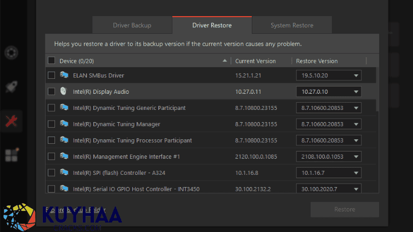The height and width of the screenshot is (232, 413).
Task: Click Intel(R) Dynamic Tuning Generic Participant name
Action: [129, 108]
